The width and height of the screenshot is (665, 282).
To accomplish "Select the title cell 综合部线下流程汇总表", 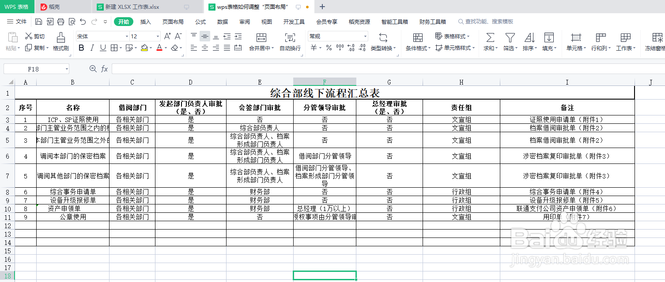I will [325, 93].
